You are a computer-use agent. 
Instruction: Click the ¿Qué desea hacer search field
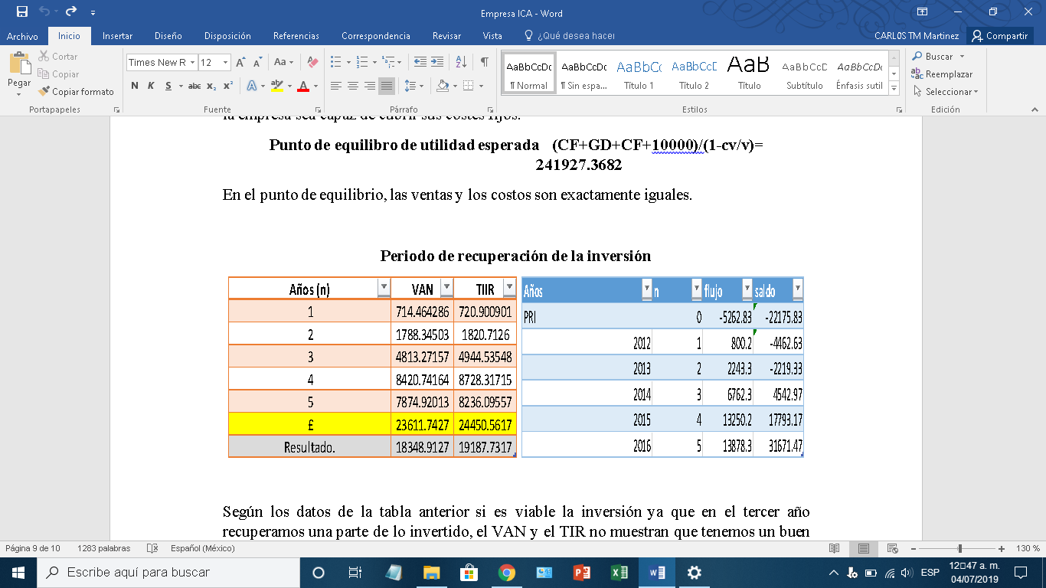click(570, 36)
